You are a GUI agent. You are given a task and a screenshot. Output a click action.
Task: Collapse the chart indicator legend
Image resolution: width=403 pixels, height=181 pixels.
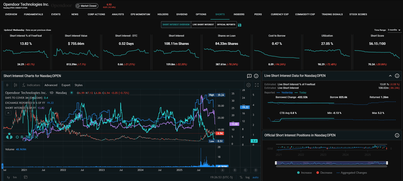point(8,113)
